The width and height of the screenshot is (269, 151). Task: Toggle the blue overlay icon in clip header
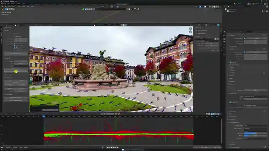pos(218,25)
